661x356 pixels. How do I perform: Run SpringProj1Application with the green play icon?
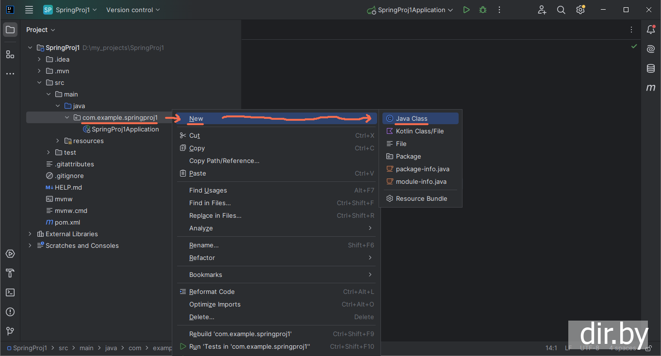[466, 10]
